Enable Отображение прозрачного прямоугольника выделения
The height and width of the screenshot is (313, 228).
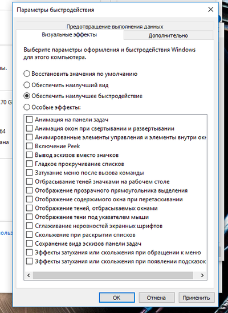tap(29, 190)
